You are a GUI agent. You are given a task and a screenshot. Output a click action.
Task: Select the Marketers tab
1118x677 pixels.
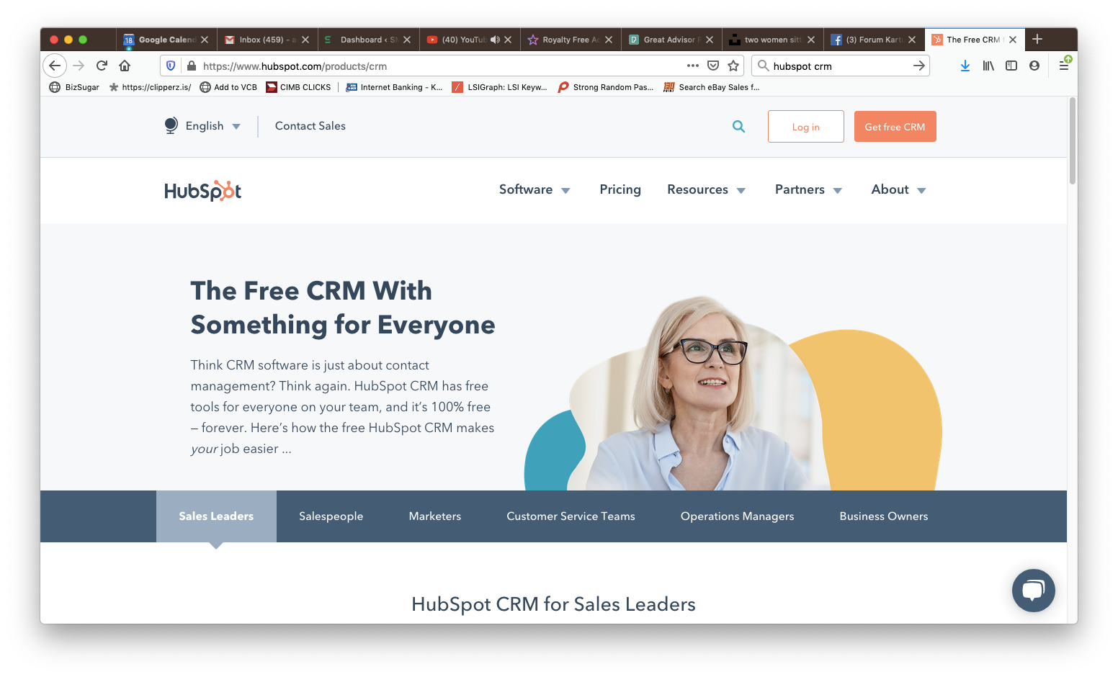pyautogui.click(x=435, y=516)
